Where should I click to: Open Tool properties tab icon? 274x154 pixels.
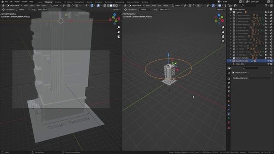pyautogui.click(x=229, y=74)
